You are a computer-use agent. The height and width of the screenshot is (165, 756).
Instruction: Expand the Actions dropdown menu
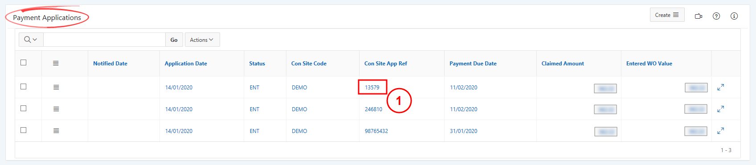[202, 40]
